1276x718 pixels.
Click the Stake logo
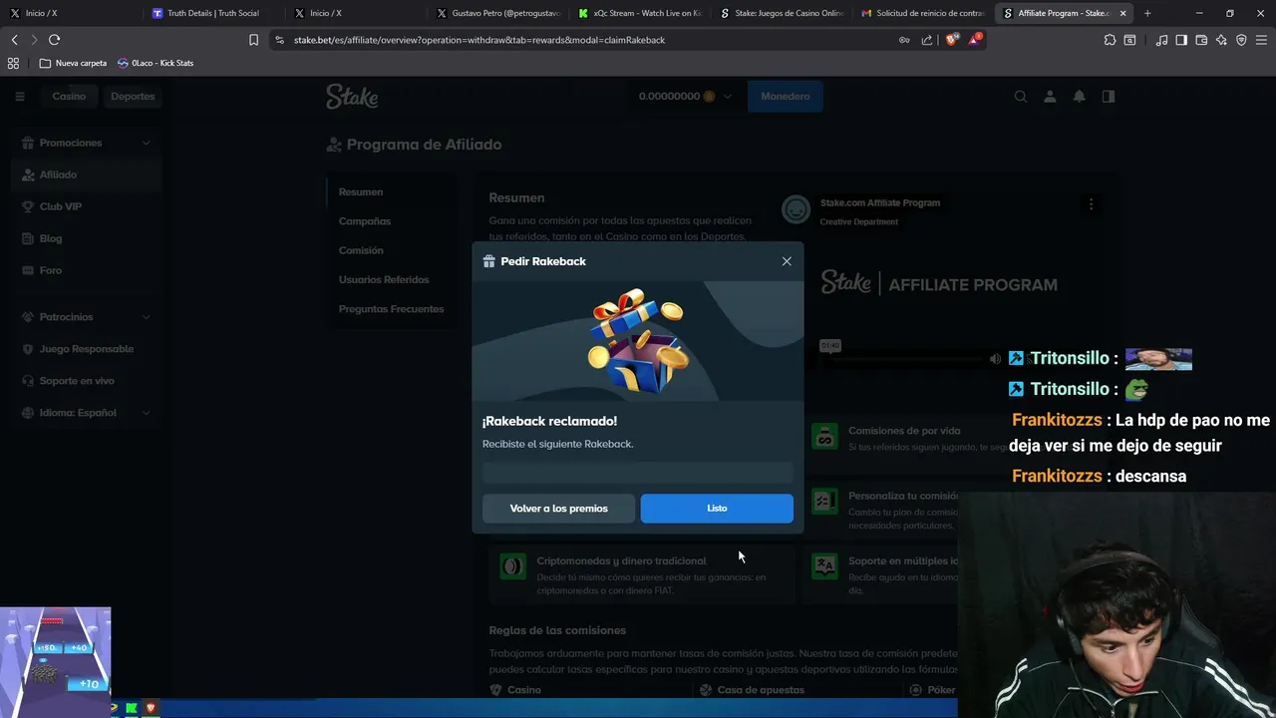tap(352, 97)
